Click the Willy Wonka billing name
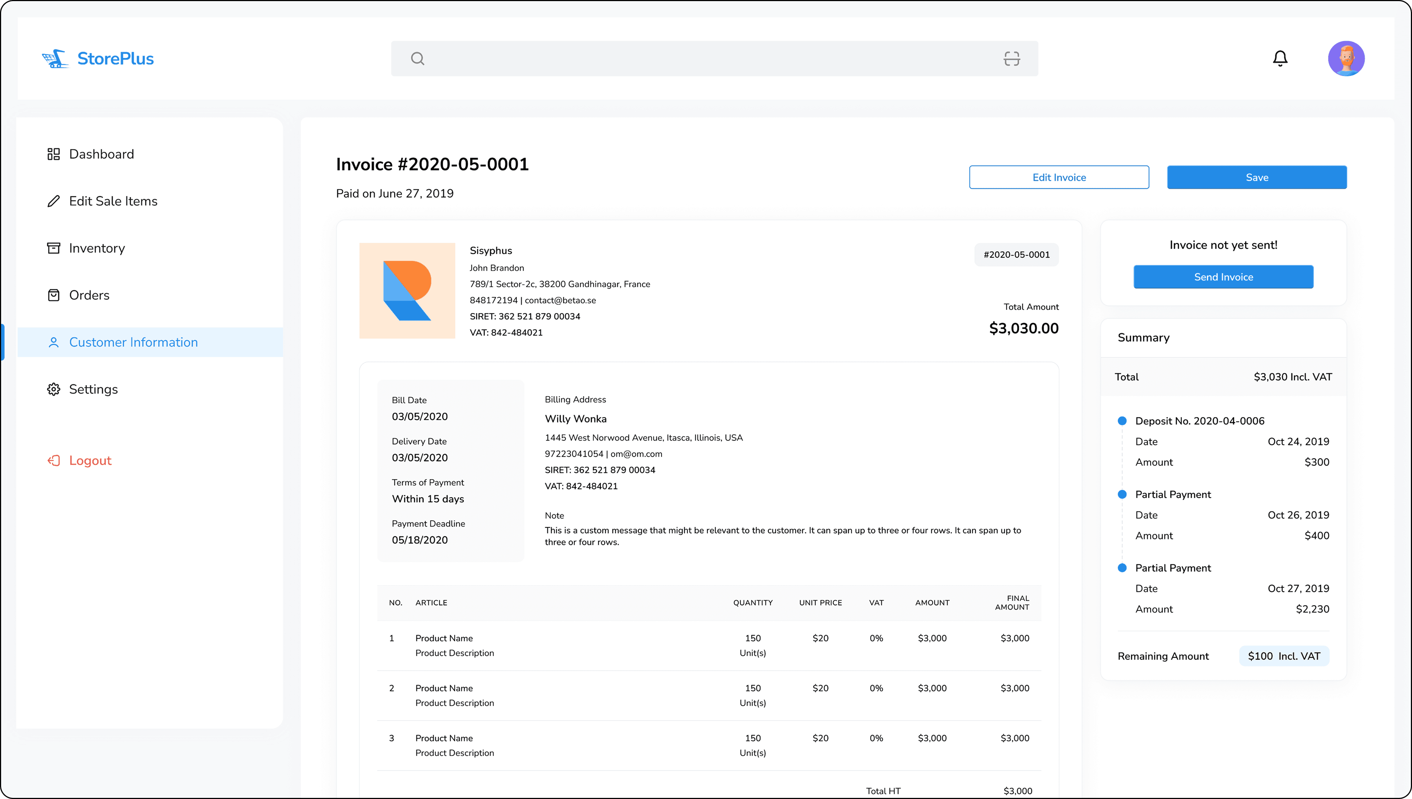The height and width of the screenshot is (799, 1412). pos(576,419)
